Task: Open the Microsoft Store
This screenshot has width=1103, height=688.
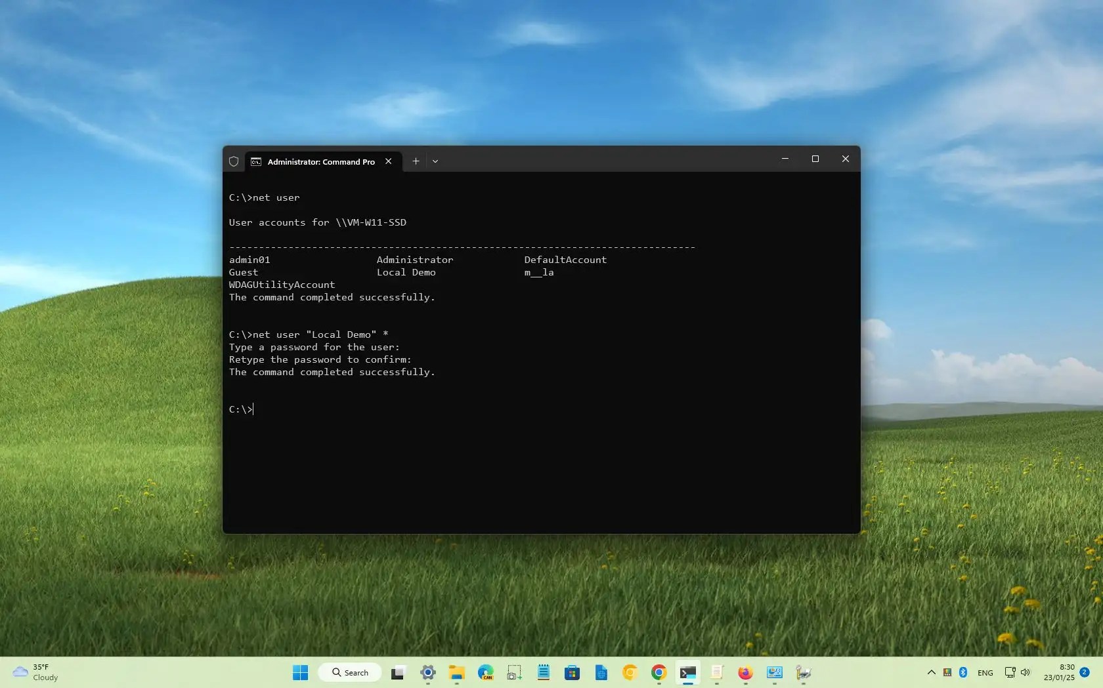Action: click(x=573, y=672)
